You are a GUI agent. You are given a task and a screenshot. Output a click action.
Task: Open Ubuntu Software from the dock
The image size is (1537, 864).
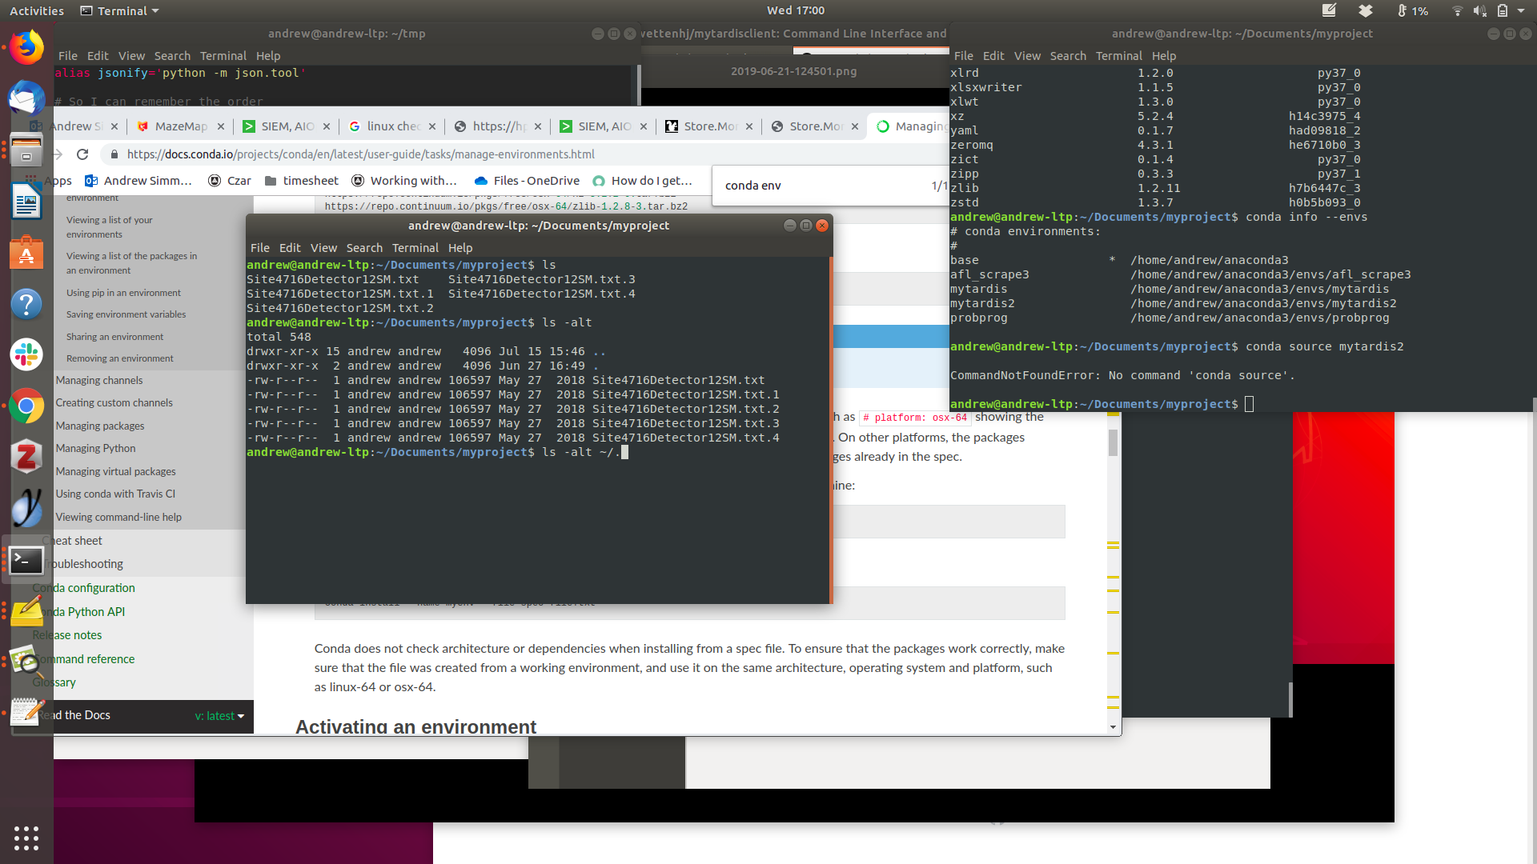click(26, 253)
